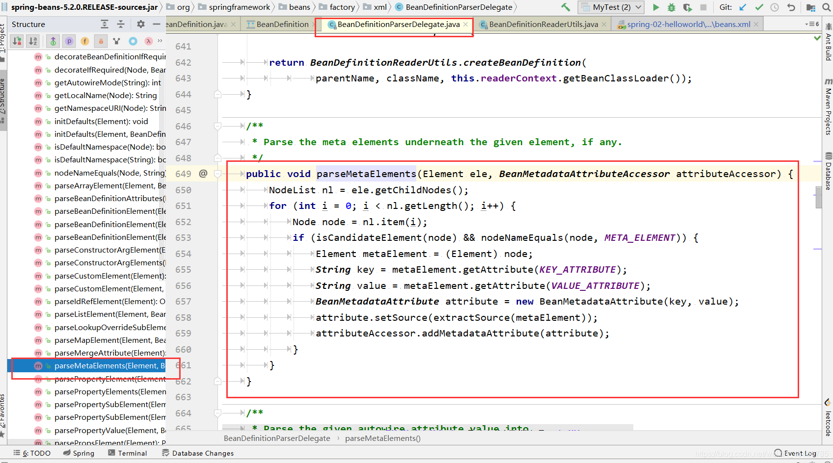Viewport: 833px width, 463px height.
Task: Open the Event Log
Action: (x=795, y=453)
